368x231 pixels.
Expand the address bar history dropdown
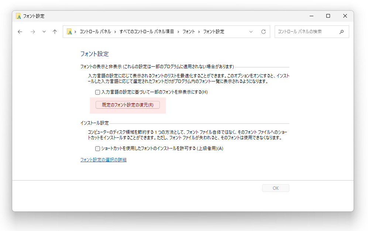click(251, 32)
